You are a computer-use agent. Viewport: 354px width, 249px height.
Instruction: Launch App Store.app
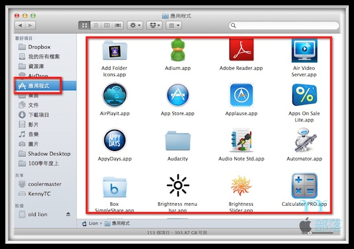[178, 95]
